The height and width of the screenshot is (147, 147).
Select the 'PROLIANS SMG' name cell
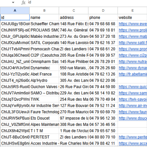click(44, 30)
